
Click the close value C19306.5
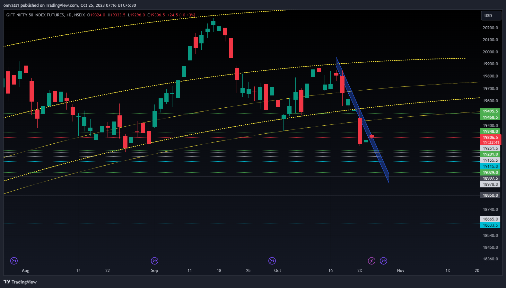[x=156, y=15]
